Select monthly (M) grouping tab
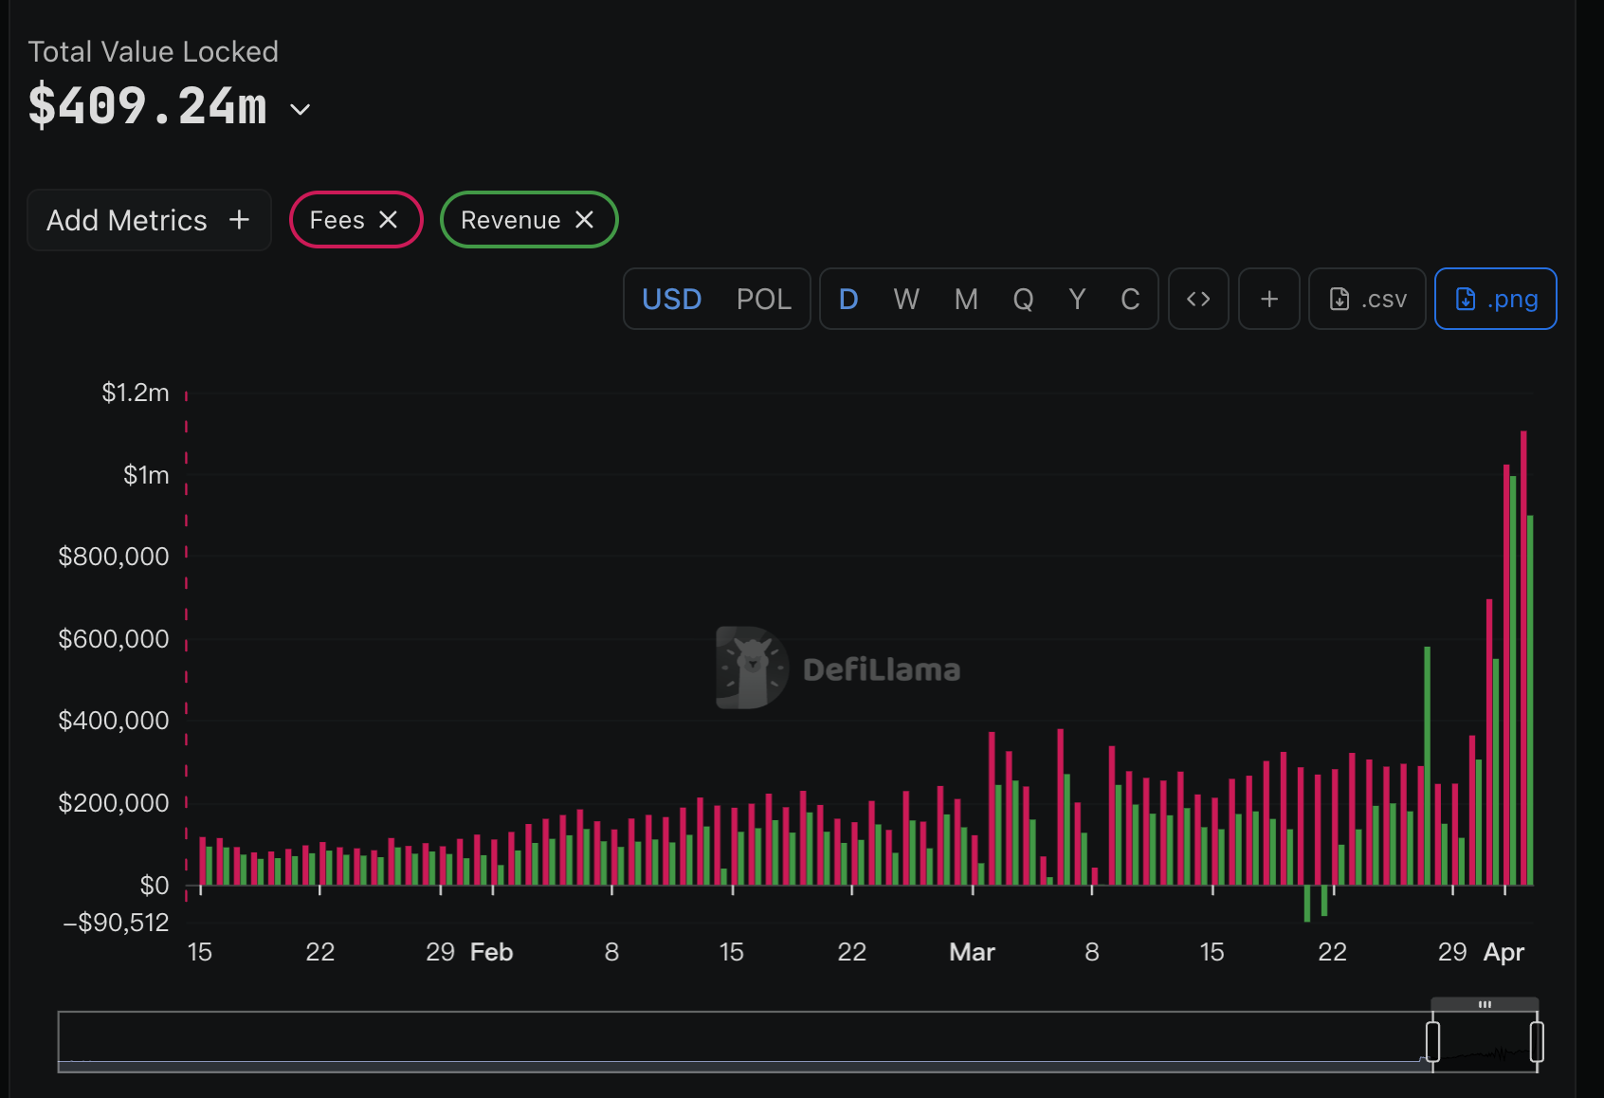The width and height of the screenshot is (1604, 1098). pos(966,300)
